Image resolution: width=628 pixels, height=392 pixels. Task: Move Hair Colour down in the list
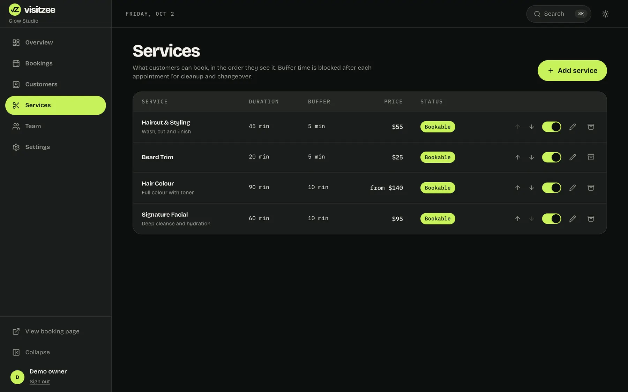click(x=531, y=188)
